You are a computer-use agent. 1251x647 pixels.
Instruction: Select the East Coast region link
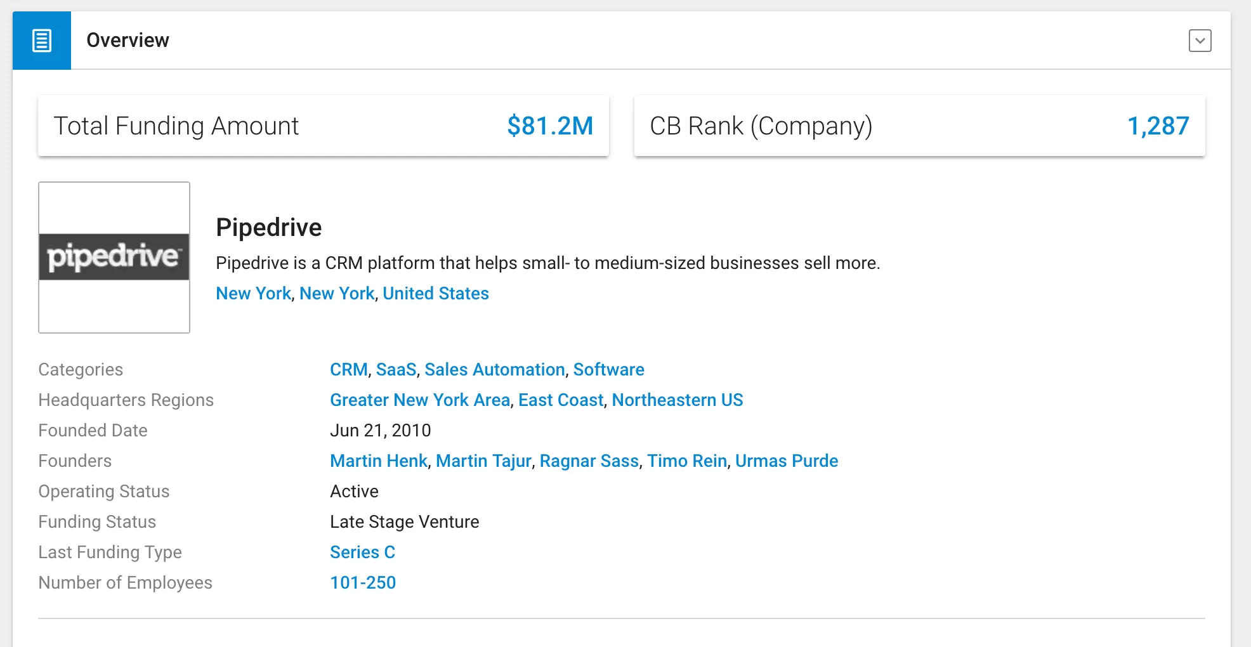coord(561,400)
